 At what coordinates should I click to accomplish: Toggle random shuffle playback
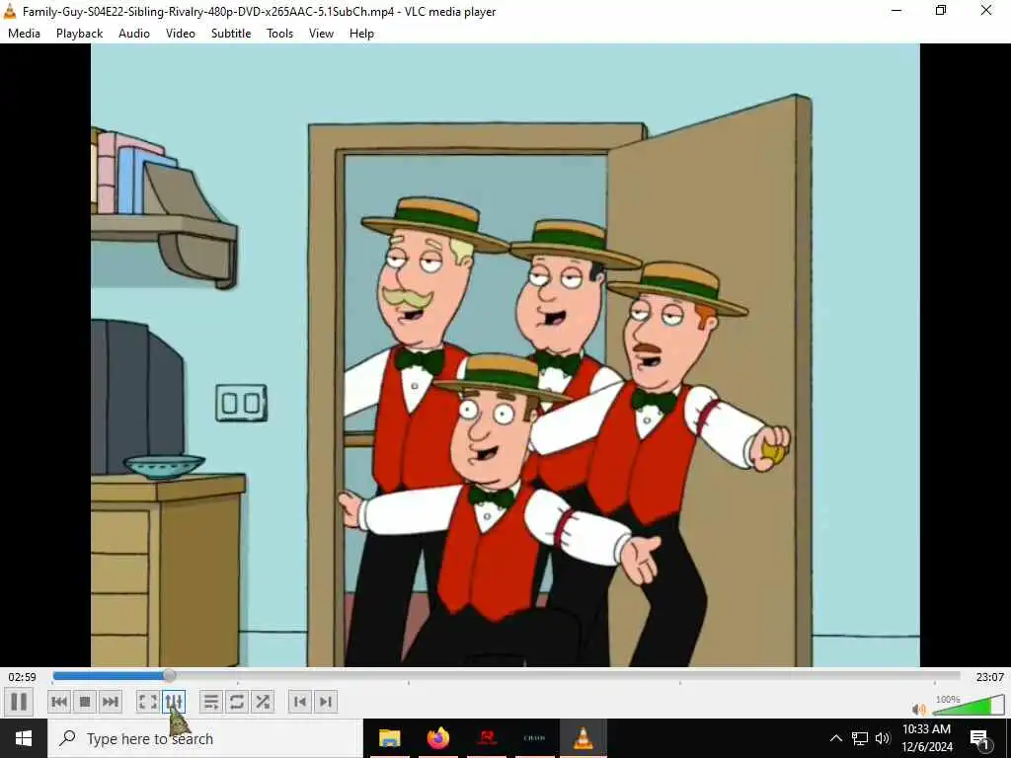pyautogui.click(x=263, y=702)
